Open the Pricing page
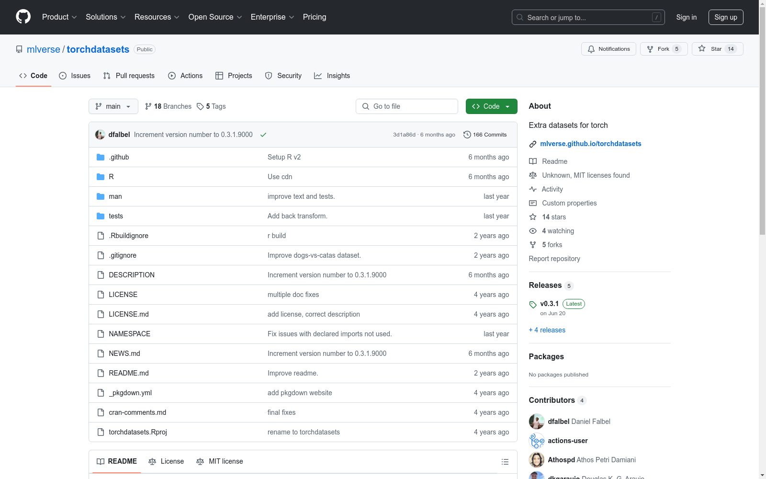This screenshot has width=766, height=479. 315,17
